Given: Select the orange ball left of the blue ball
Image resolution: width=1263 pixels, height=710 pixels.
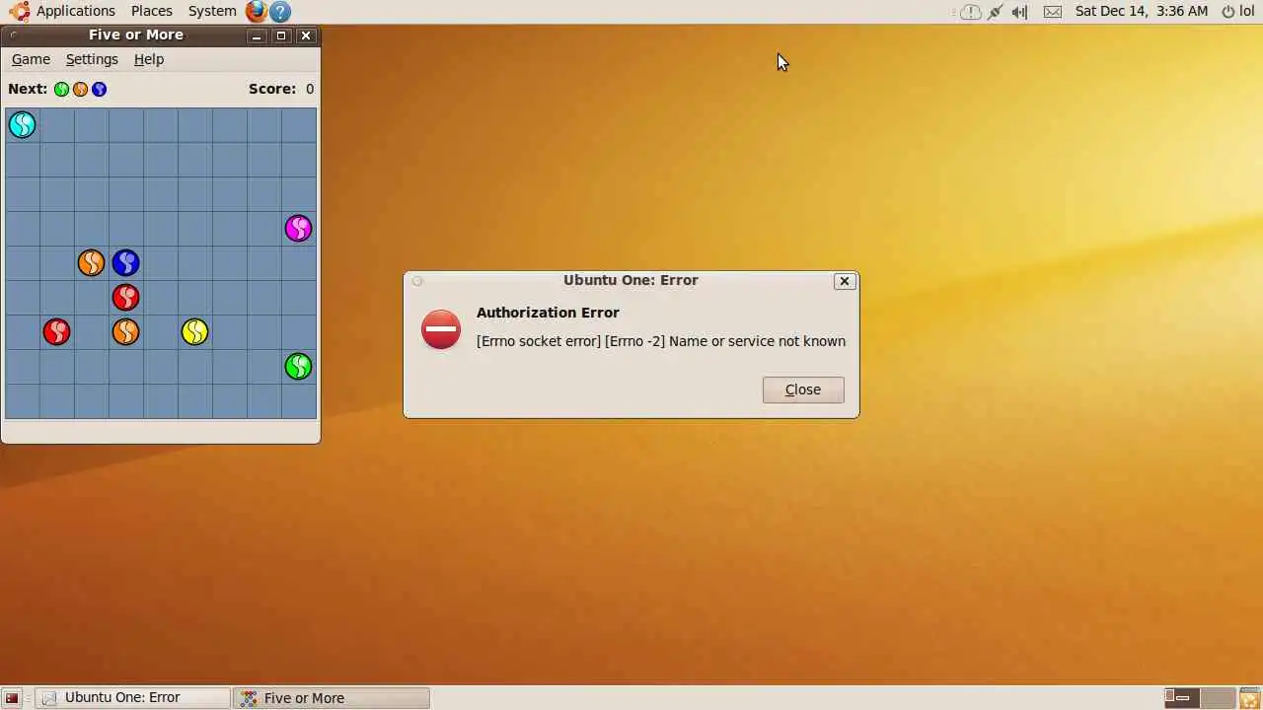Looking at the screenshot, I should click(91, 263).
